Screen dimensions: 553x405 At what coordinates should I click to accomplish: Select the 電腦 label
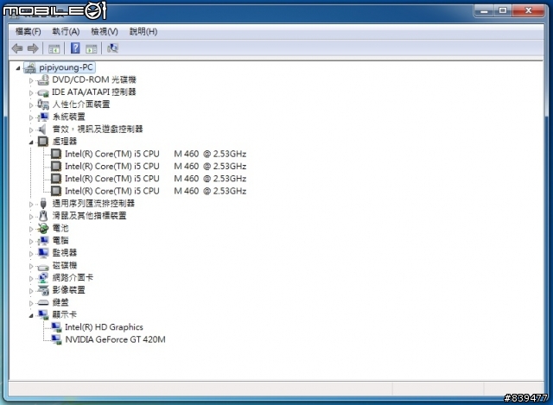[60, 240]
